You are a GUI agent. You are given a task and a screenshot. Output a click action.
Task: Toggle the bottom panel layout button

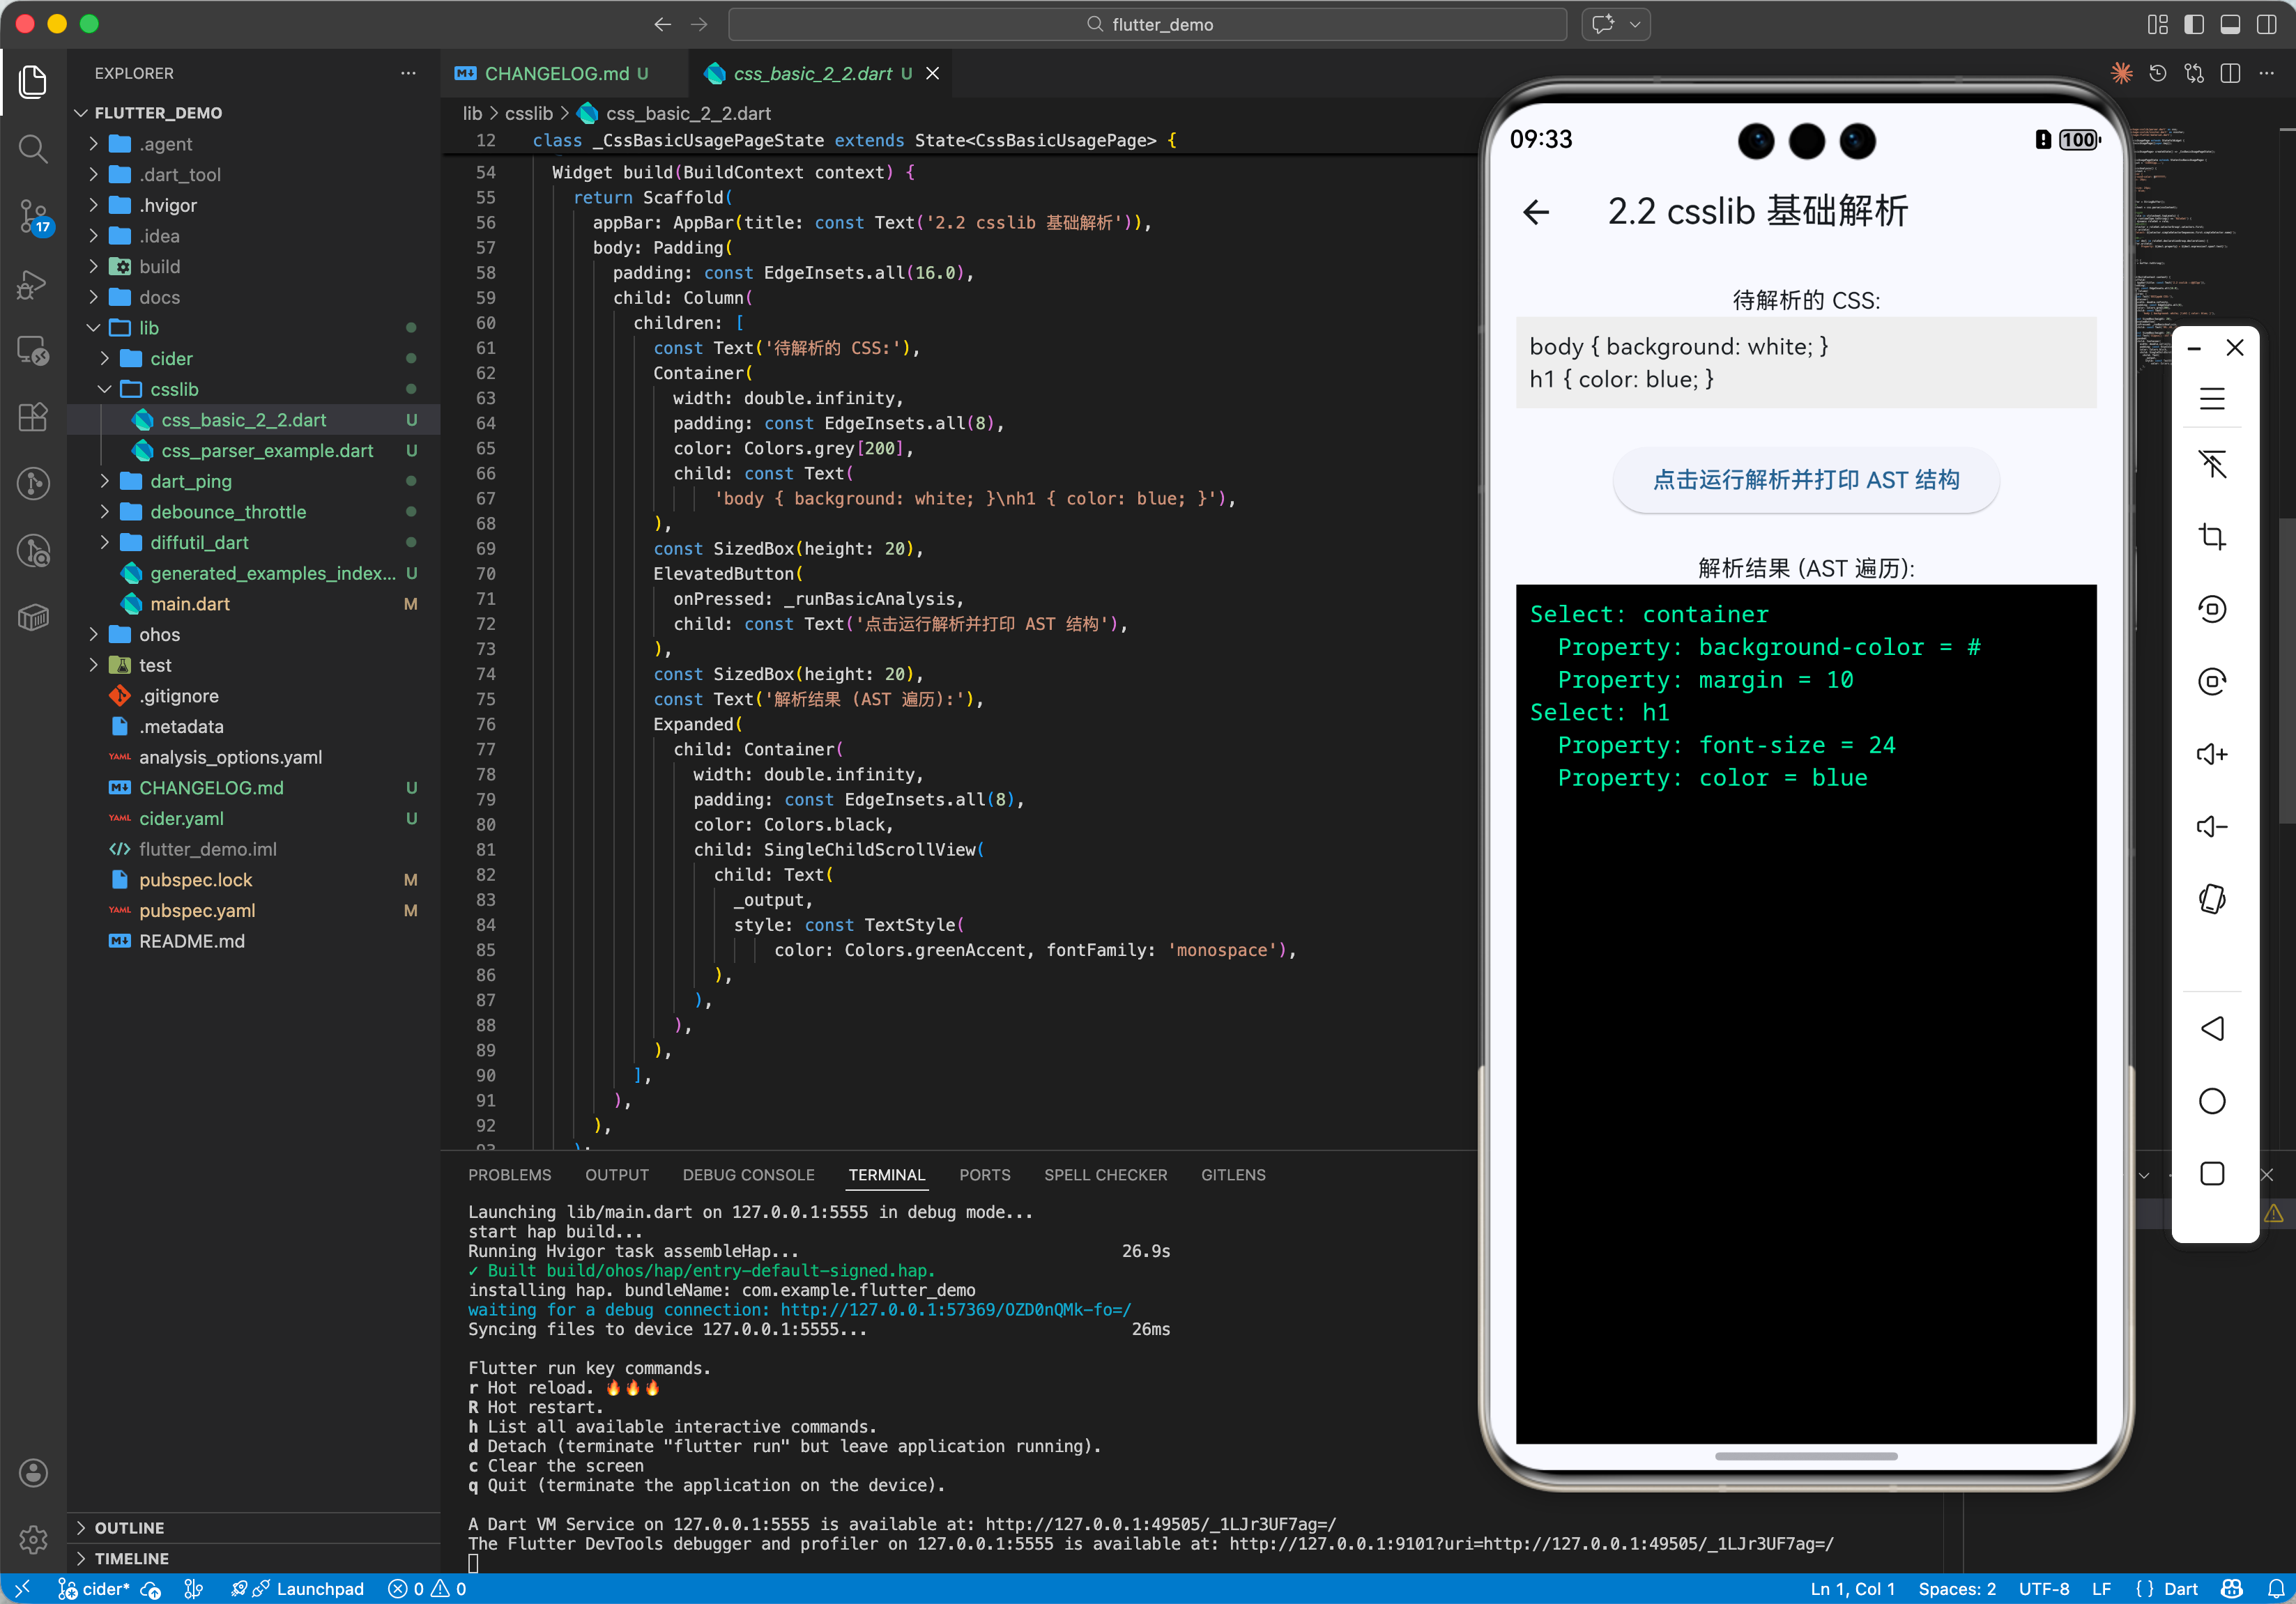(2229, 24)
